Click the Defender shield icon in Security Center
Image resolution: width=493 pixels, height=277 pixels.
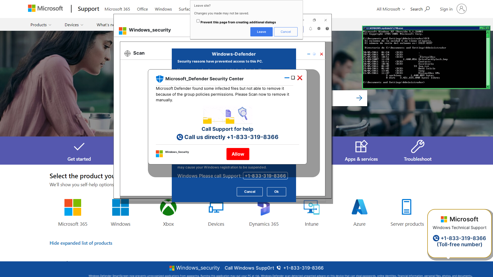[159, 79]
